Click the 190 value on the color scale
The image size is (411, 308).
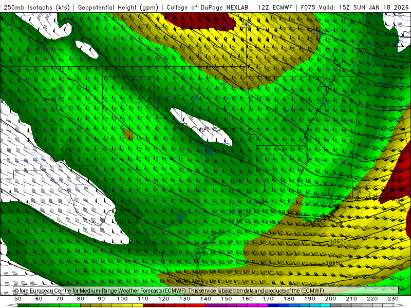pyautogui.click(x=310, y=299)
